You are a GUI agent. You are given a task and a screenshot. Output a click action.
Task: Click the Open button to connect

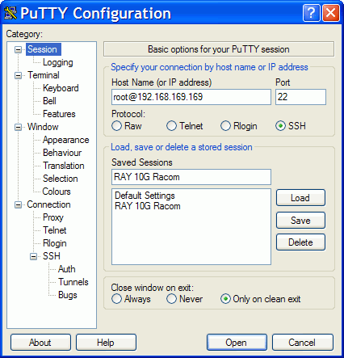point(237,343)
